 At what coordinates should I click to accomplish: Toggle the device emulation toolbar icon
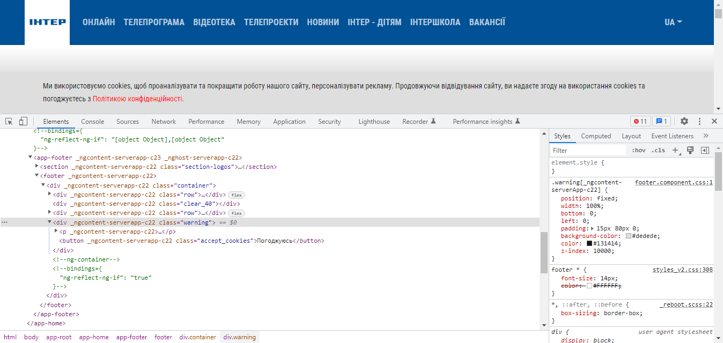(x=22, y=121)
